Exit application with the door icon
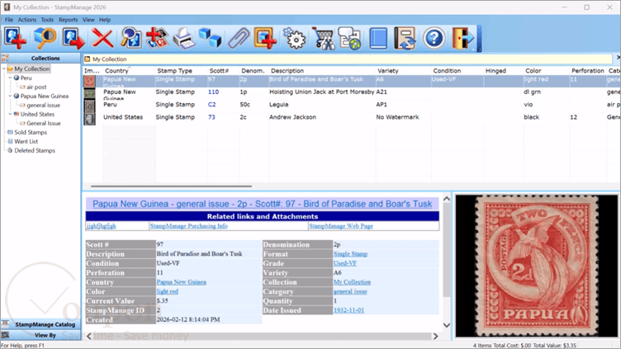The image size is (621, 349). [462, 39]
